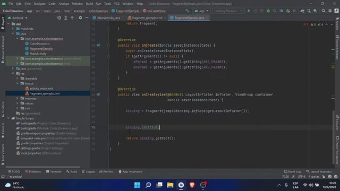340x191 pixels.
Task: Click Expand All icon in Project panel
Action: click(x=66, y=18)
